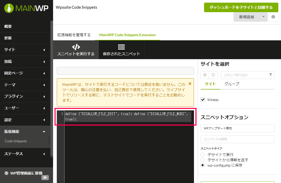
Task: Switch to the グループ tab
Action: click(x=232, y=84)
